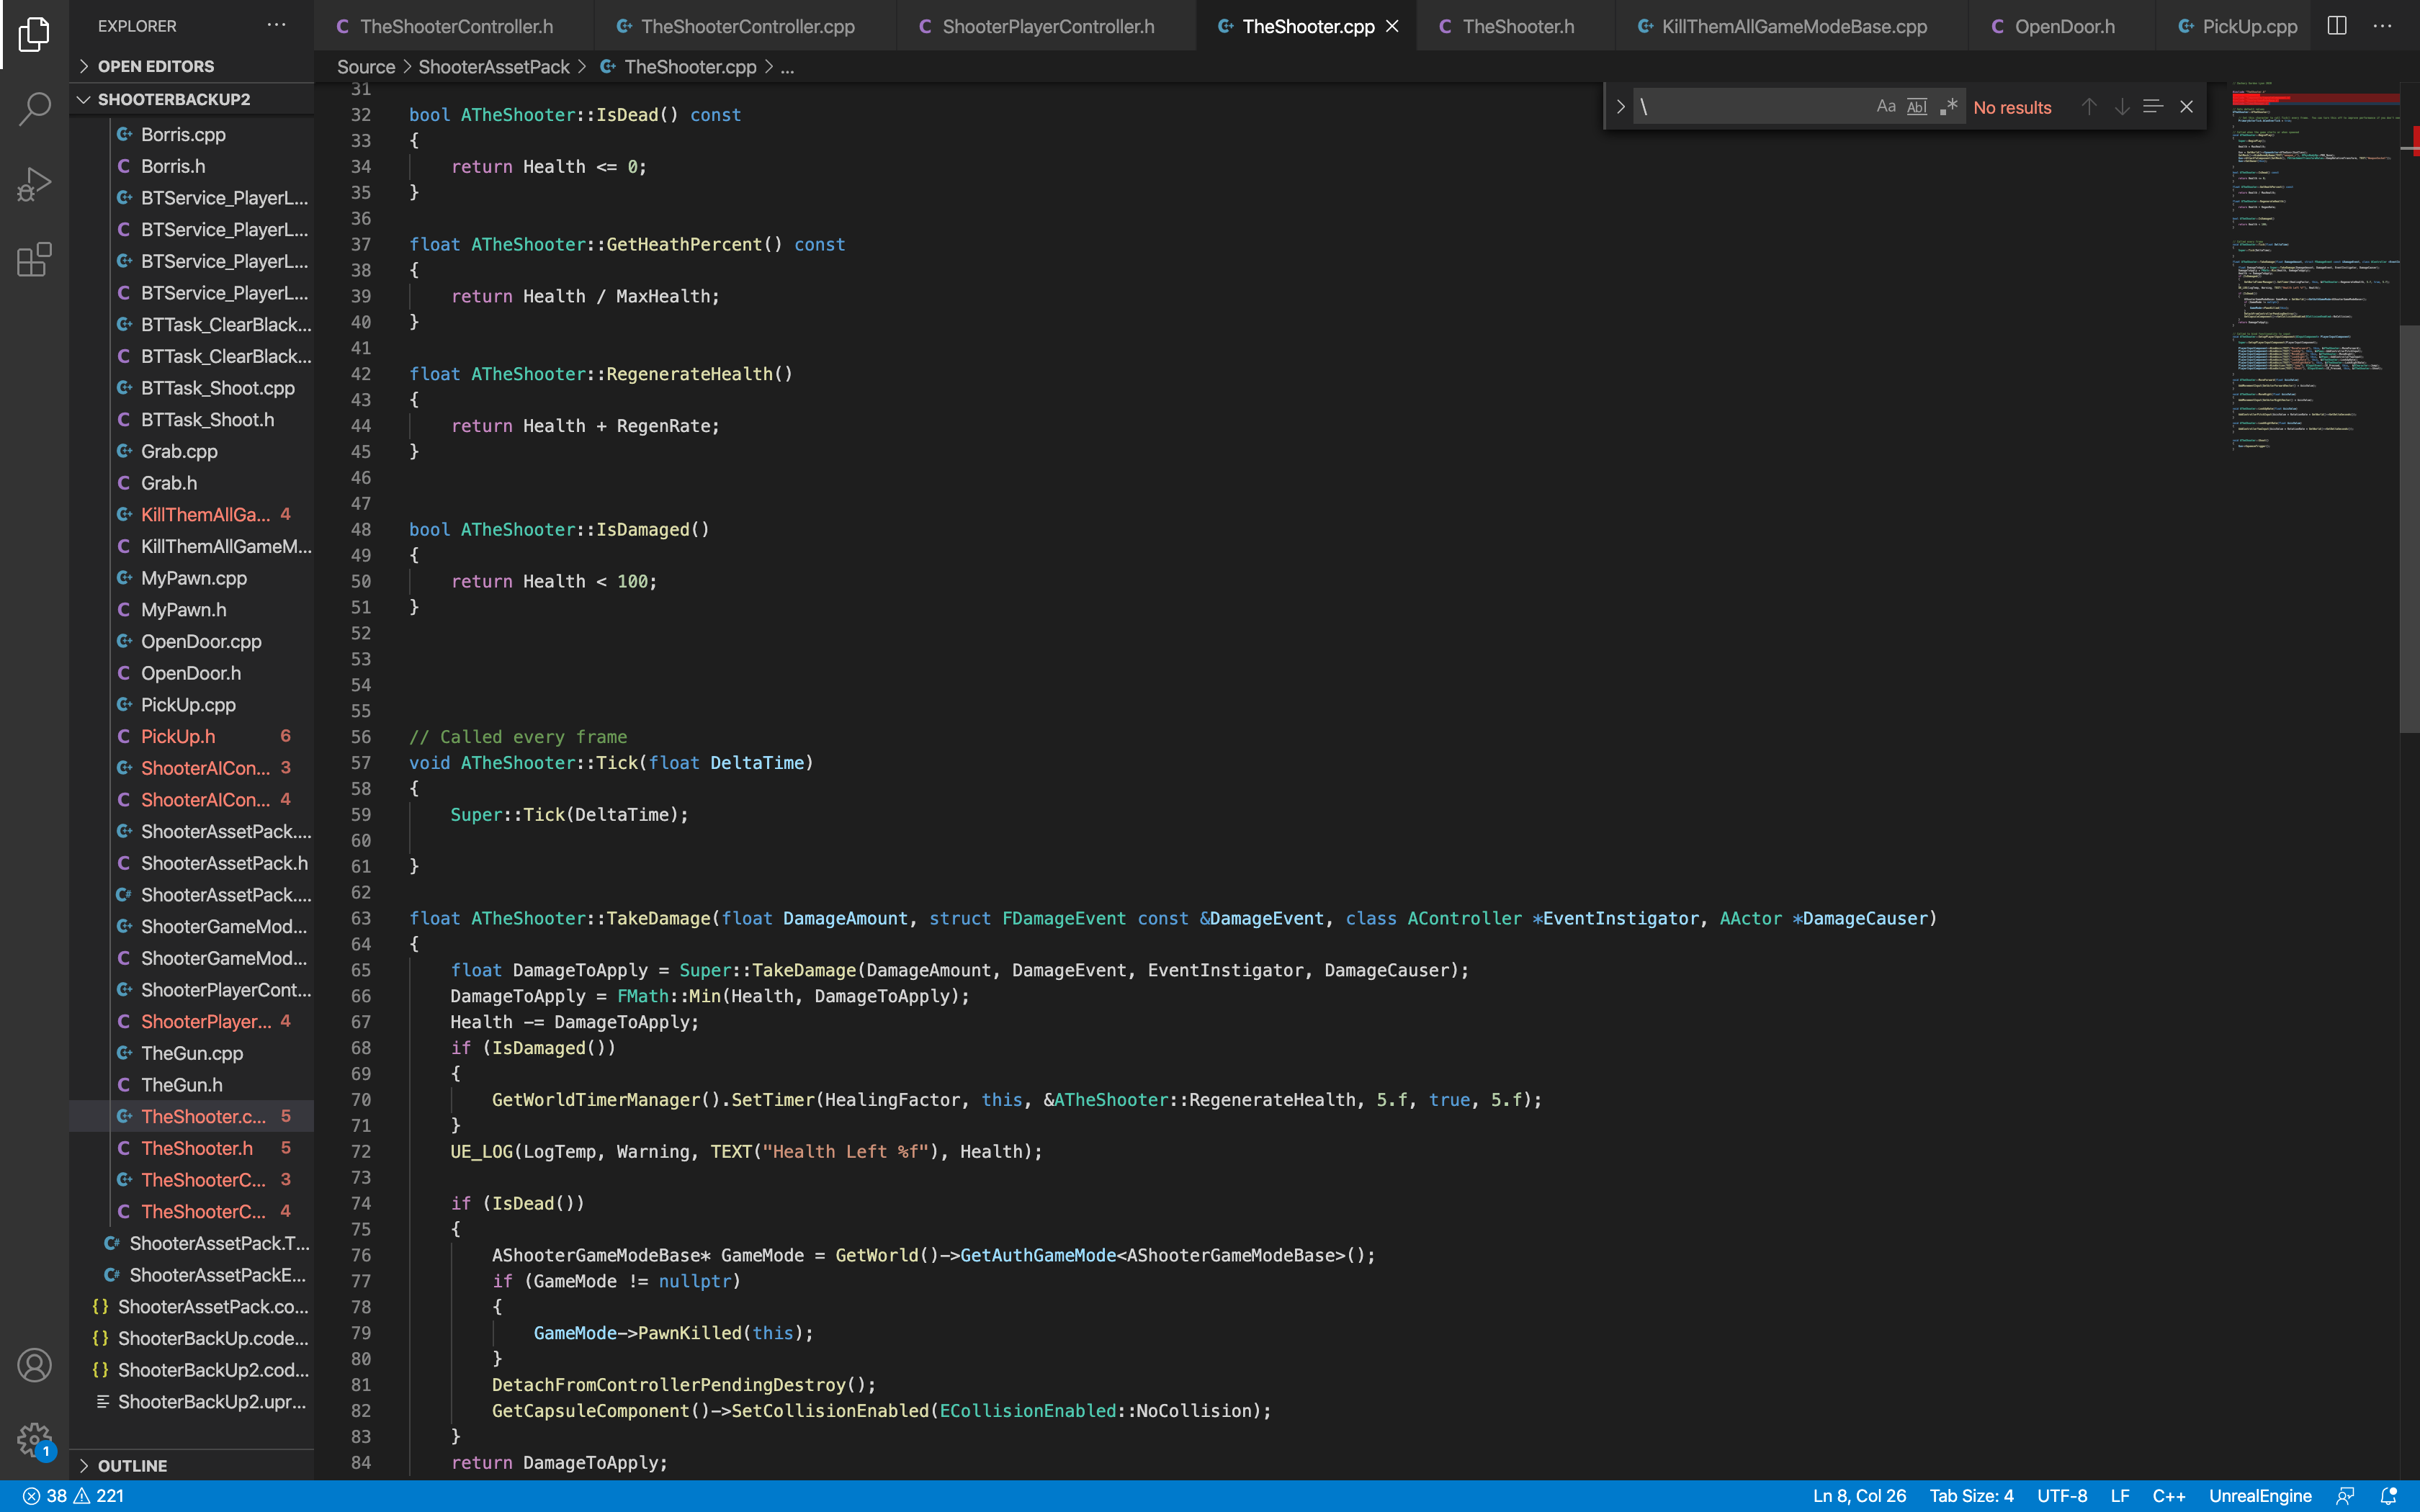Click the Split Editor icon in the tab bar
This screenshot has width=2420, height=1512.
click(2337, 26)
